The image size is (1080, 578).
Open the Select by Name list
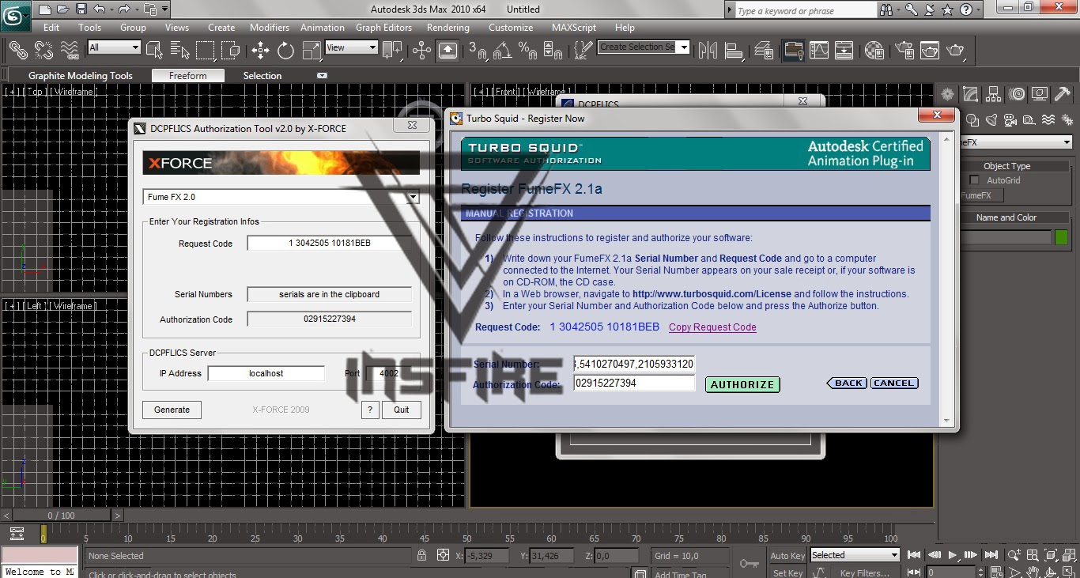coord(180,51)
